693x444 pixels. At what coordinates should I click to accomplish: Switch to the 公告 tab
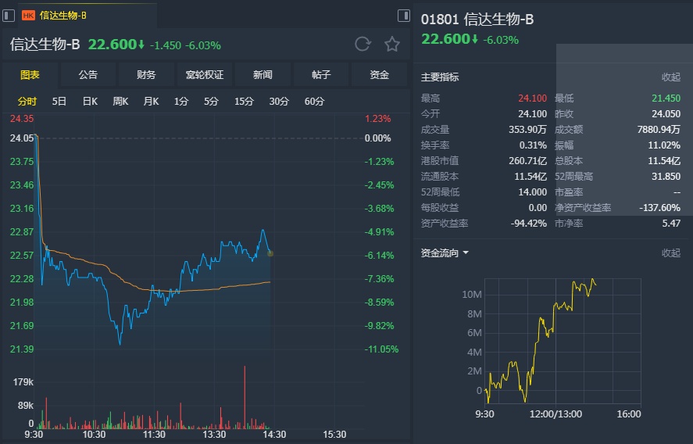[x=88, y=75]
